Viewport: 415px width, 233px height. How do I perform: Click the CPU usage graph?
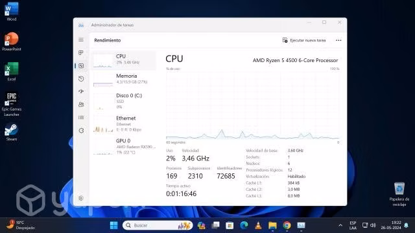click(253, 105)
